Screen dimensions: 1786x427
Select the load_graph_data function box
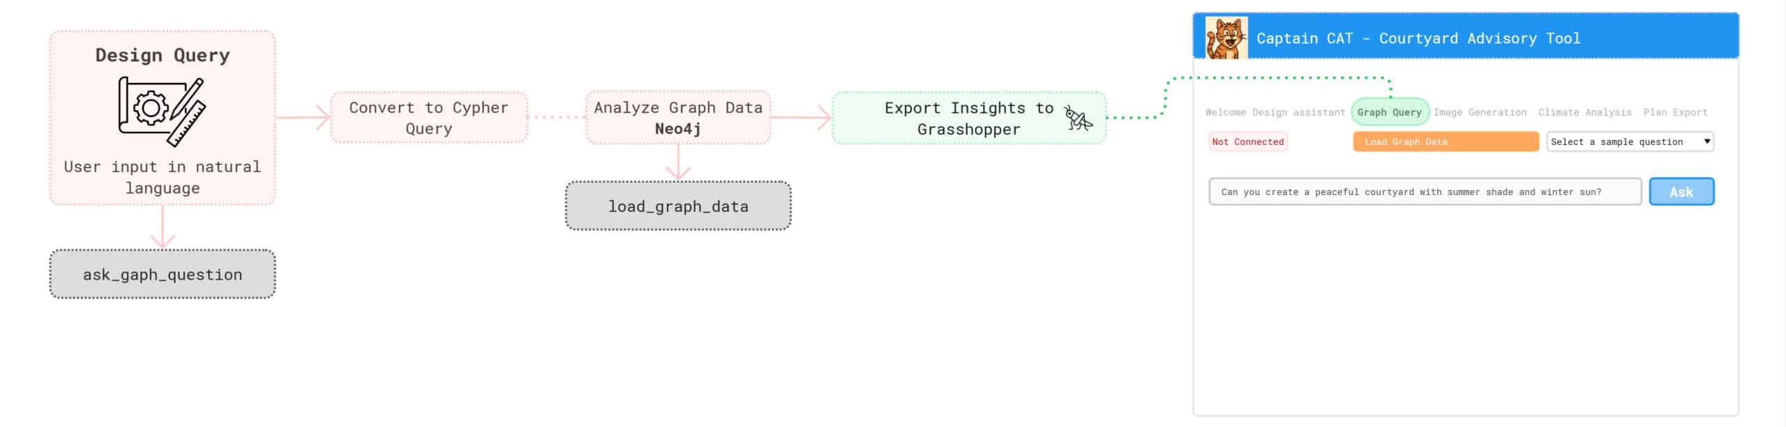[678, 206]
